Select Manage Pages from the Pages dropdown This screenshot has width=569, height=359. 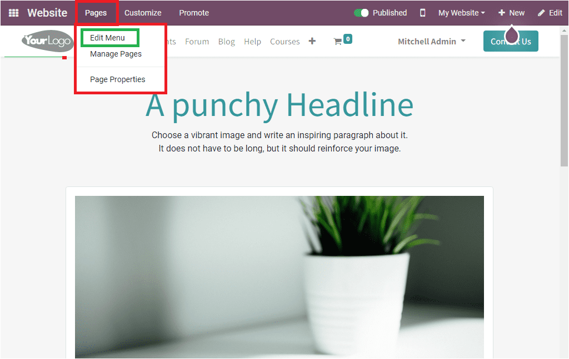(x=116, y=54)
